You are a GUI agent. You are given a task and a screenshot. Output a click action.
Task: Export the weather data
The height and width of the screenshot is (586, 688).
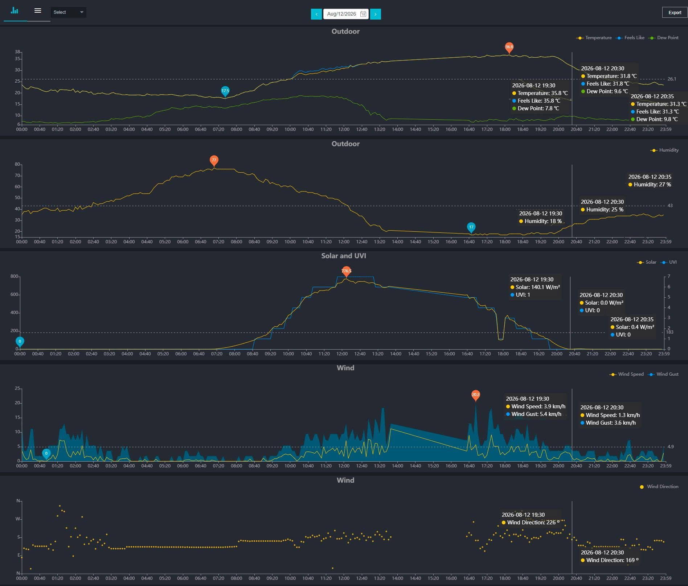[x=675, y=12]
